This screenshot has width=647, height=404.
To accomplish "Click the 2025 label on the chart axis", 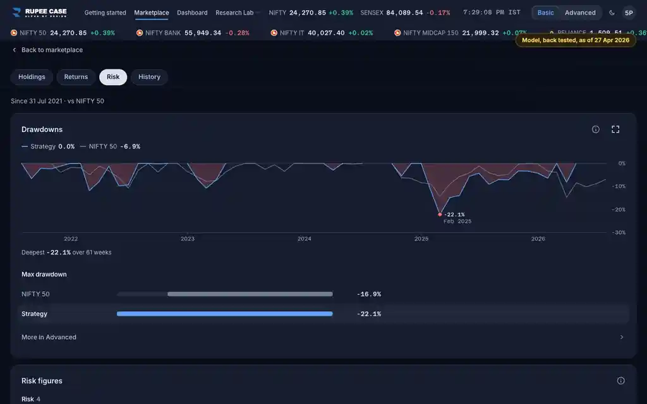I will click(x=421, y=239).
